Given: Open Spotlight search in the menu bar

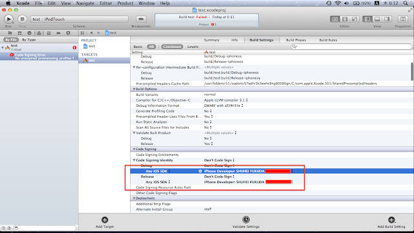Looking at the screenshot, I should click(x=406, y=3).
